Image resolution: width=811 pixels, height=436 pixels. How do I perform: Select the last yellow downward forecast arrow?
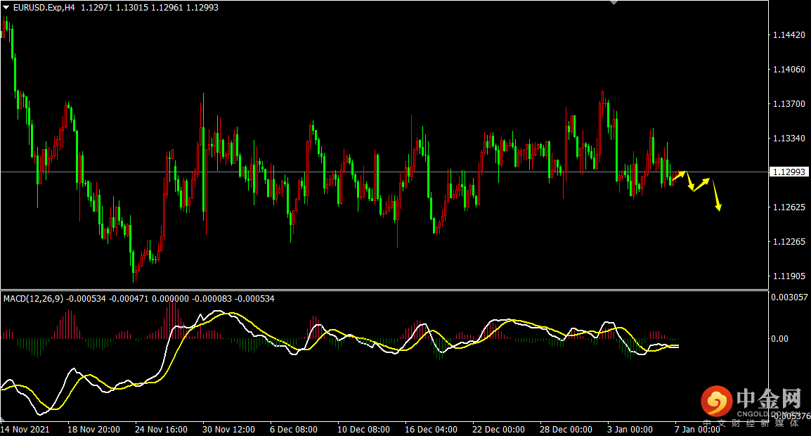tap(716, 195)
